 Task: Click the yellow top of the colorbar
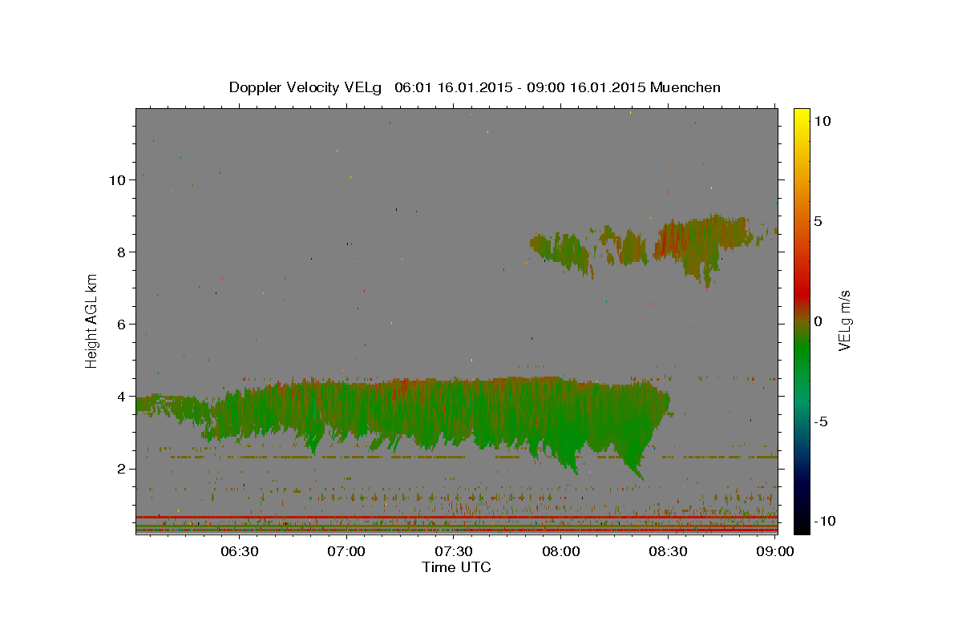(801, 116)
